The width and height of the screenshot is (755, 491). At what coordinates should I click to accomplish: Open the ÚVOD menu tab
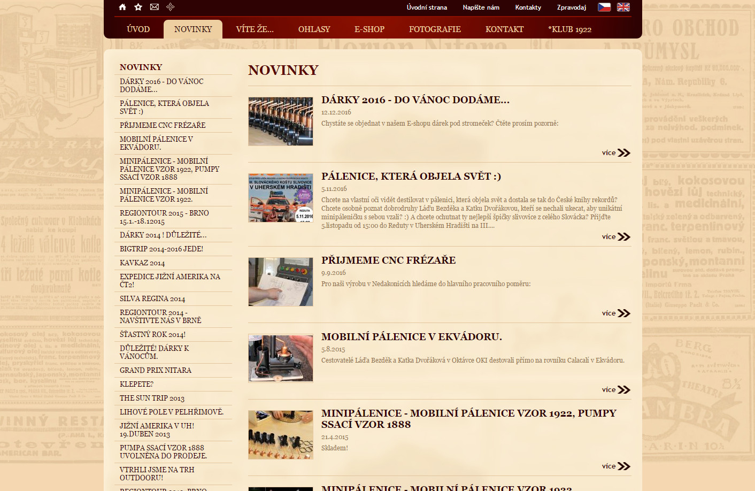click(x=138, y=29)
